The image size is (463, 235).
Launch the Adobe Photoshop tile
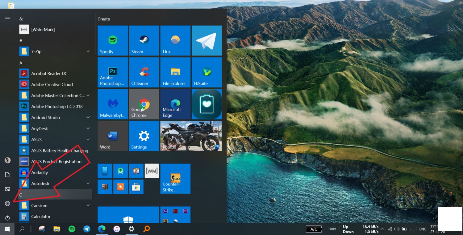coord(113,72)
